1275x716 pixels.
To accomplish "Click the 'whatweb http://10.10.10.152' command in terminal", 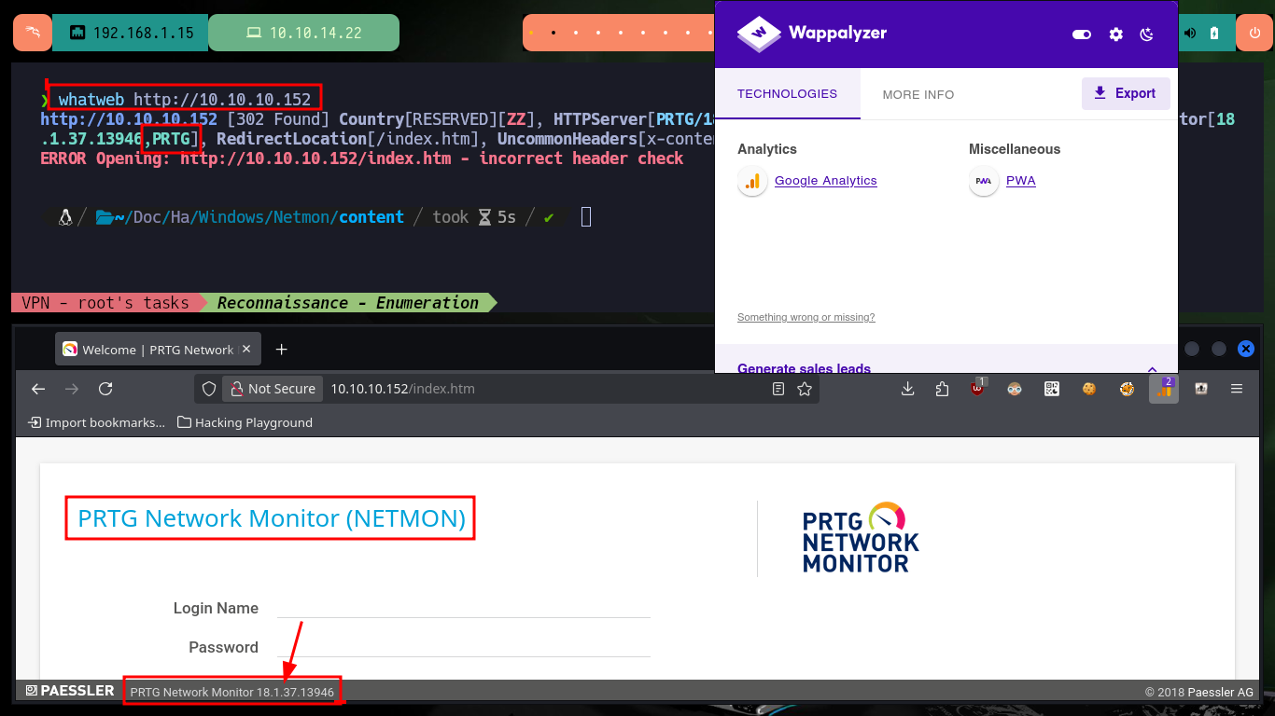I will click(184, 99).
